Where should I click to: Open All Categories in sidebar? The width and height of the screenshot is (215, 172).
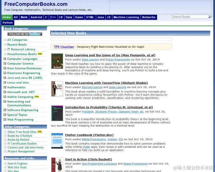(17, 40)
